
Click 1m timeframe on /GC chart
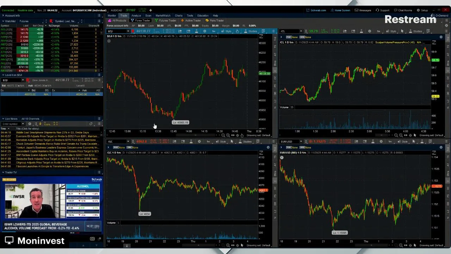click(208, 141)
